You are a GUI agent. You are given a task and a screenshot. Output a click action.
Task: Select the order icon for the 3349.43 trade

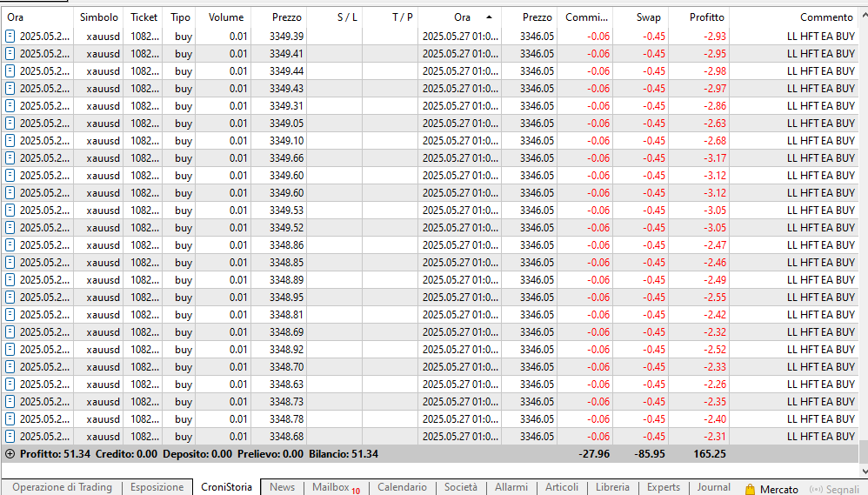(10, 89)
